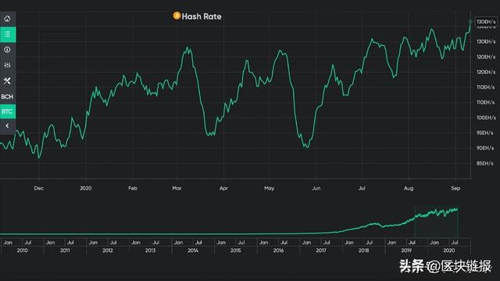Click the Mar label on x-axis

(x=177, y=188)
